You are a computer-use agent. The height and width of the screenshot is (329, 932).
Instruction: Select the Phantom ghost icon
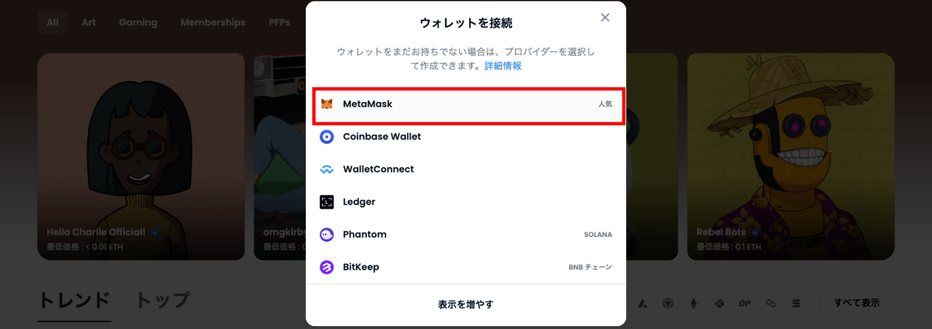[326, 234]
